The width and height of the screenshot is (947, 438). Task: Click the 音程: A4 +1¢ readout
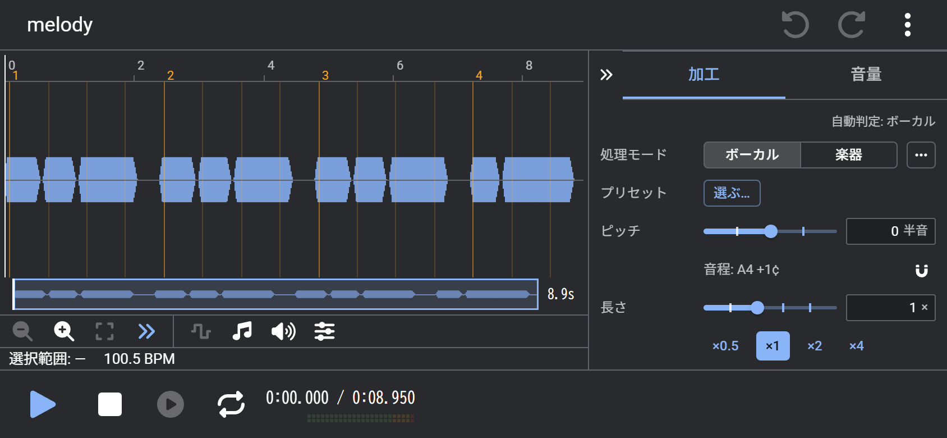coord(742,270)
